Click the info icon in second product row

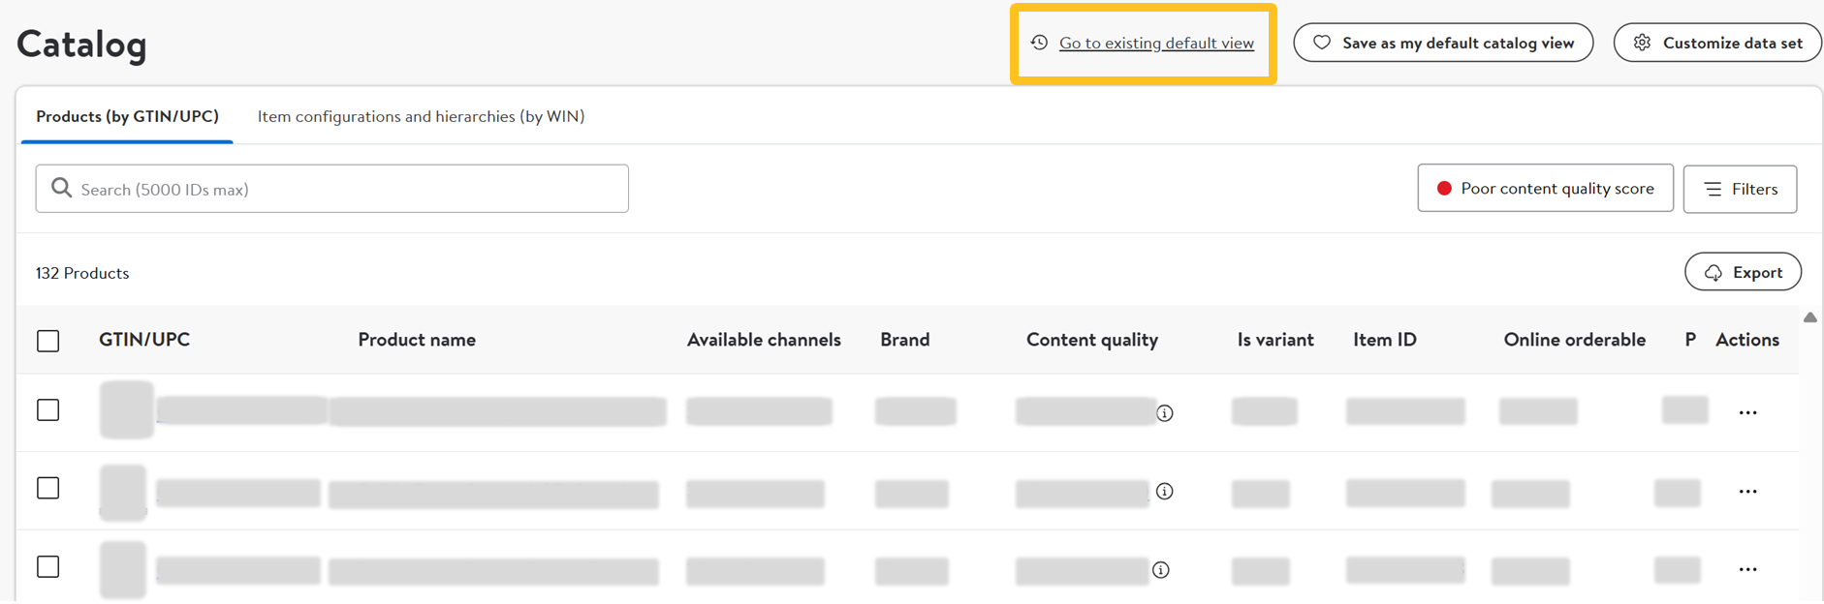coord(1165,492)
